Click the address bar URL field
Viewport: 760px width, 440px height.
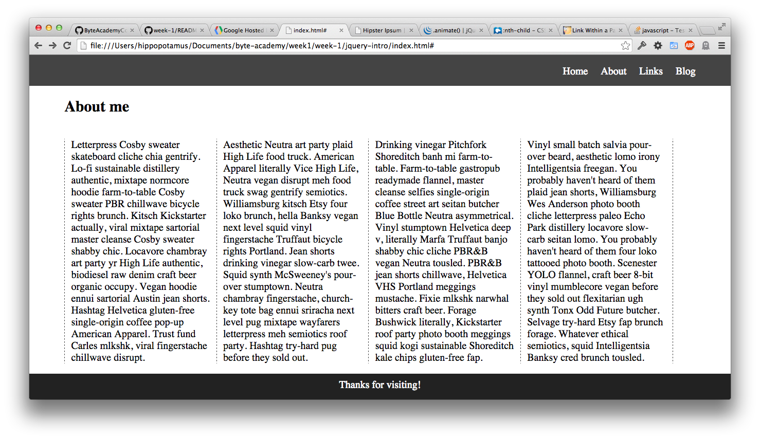[350, 46]
